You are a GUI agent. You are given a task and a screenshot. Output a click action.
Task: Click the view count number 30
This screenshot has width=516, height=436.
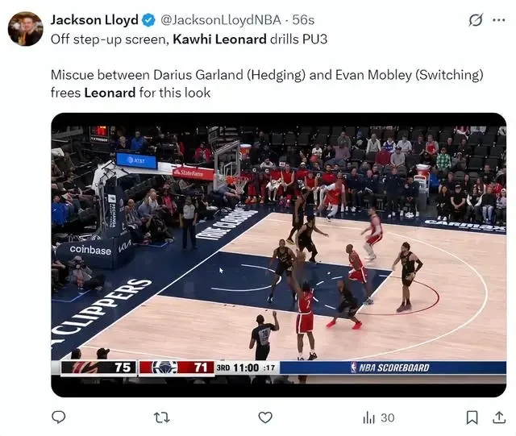(x=388, y=418)
